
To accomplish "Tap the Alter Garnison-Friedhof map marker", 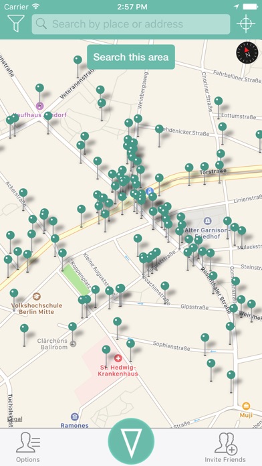I will pyautogui.click(x=207, y=221).
